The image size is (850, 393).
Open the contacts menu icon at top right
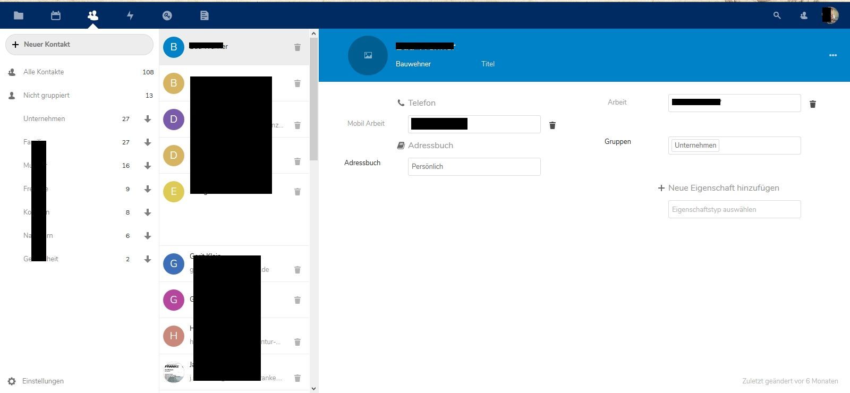(804, 15)
